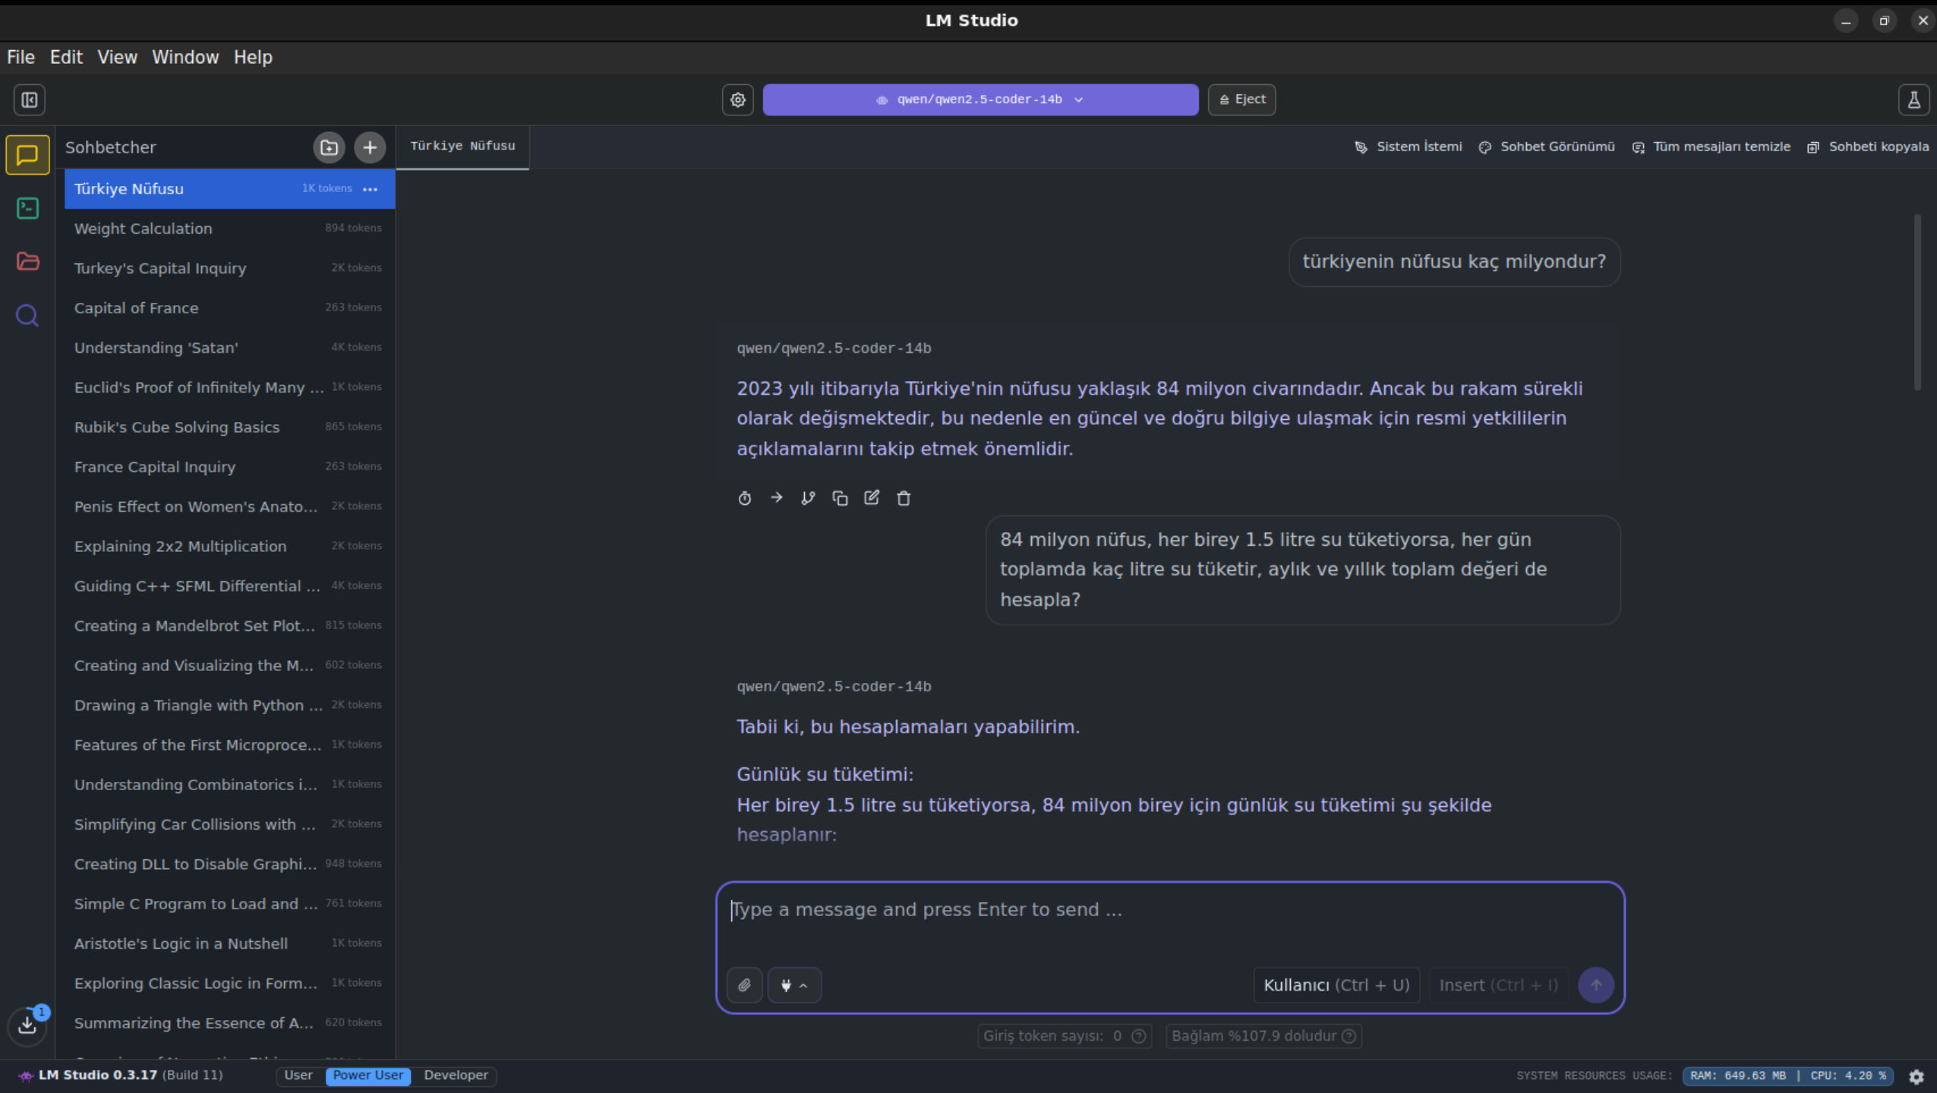Screen dimensions: 1937x1093
Task: Click the chat area scrollbar
Action: [1917, 301]
